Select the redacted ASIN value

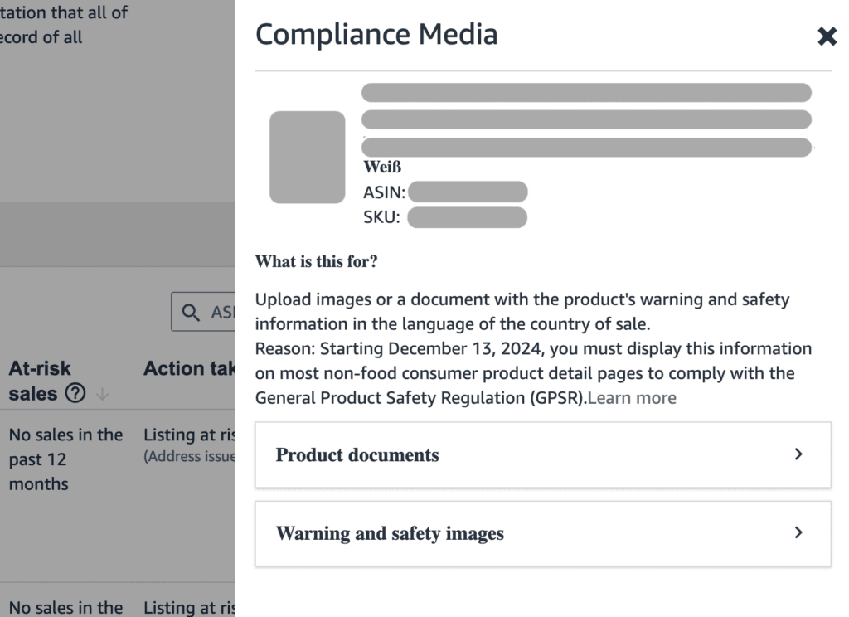(468, 192)
